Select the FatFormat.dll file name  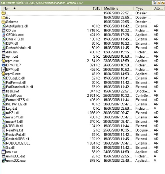click(16, 83)
